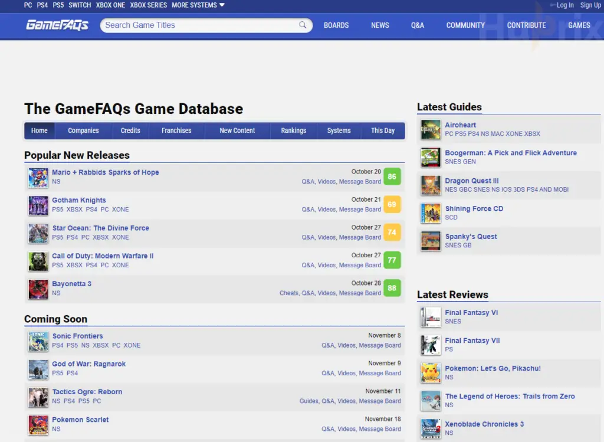Screen dimensions: 604x442
Task: Click the 74 score badge for Star Ocean
Action: coord(392,232)
